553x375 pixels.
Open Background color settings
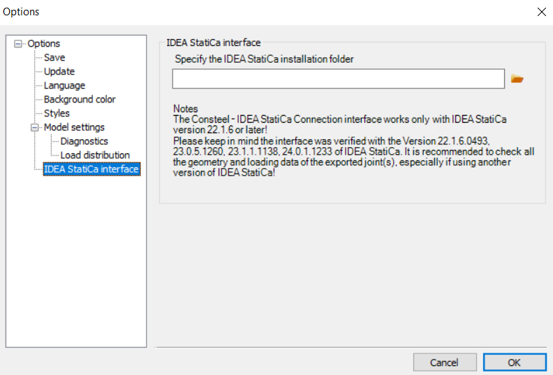tap(80, 99)
